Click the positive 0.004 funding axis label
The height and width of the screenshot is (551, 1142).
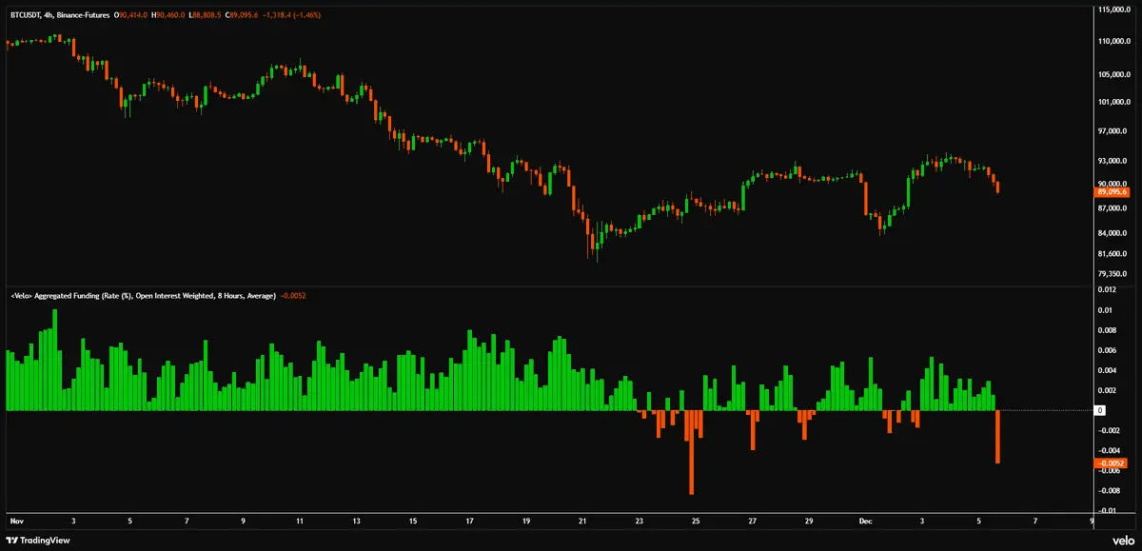tap(1107, 370)
